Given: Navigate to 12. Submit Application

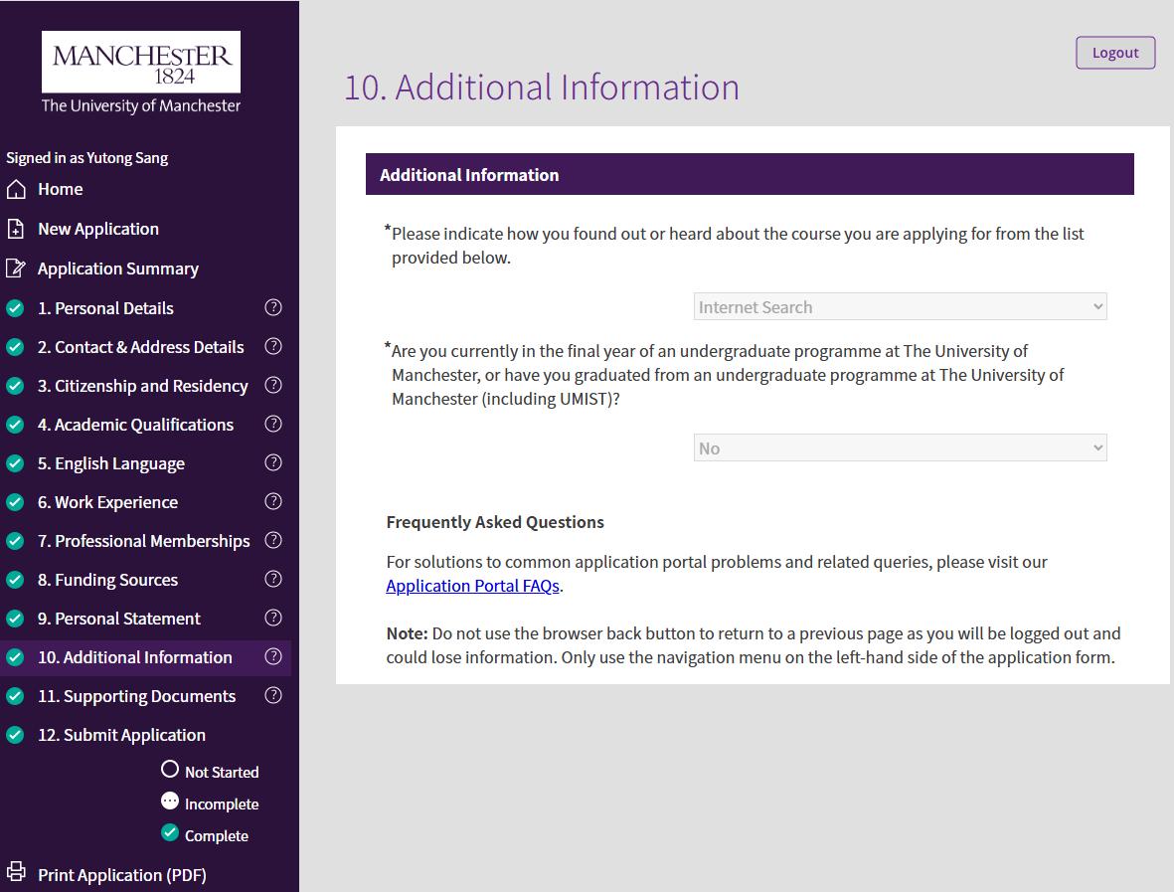Looking at the screenshot, I should [x=121, y=735].
